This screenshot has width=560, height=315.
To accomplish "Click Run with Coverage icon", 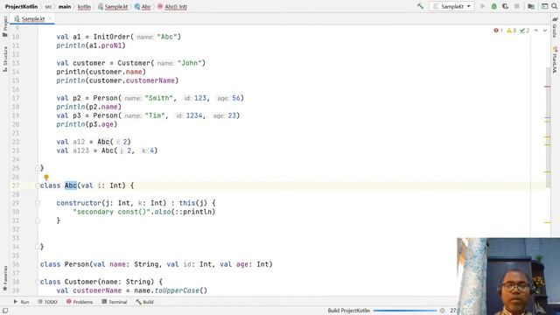I will [x=506, y=6].
